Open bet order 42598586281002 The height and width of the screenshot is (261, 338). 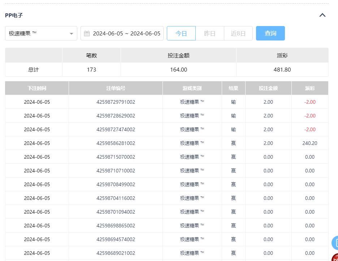pyautogui.click(x=116, y=143)
